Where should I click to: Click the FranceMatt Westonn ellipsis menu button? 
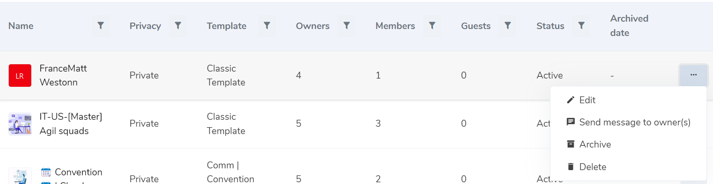[693, 75]
